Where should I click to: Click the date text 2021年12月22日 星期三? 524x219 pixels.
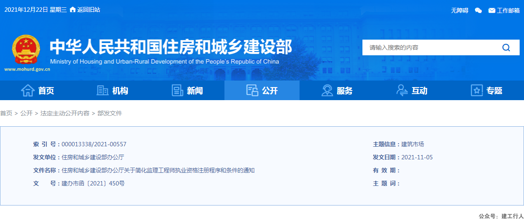coord(35,10)
